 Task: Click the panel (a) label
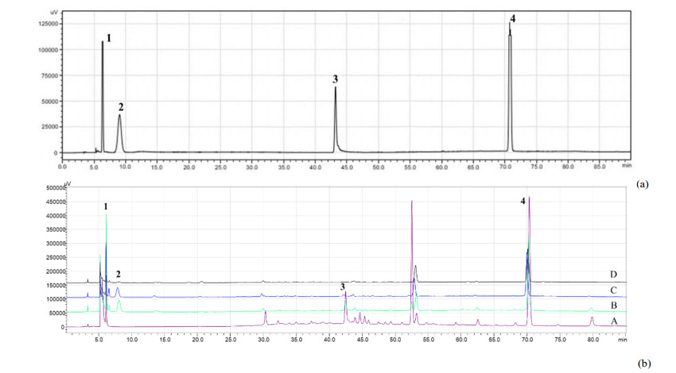644,183
